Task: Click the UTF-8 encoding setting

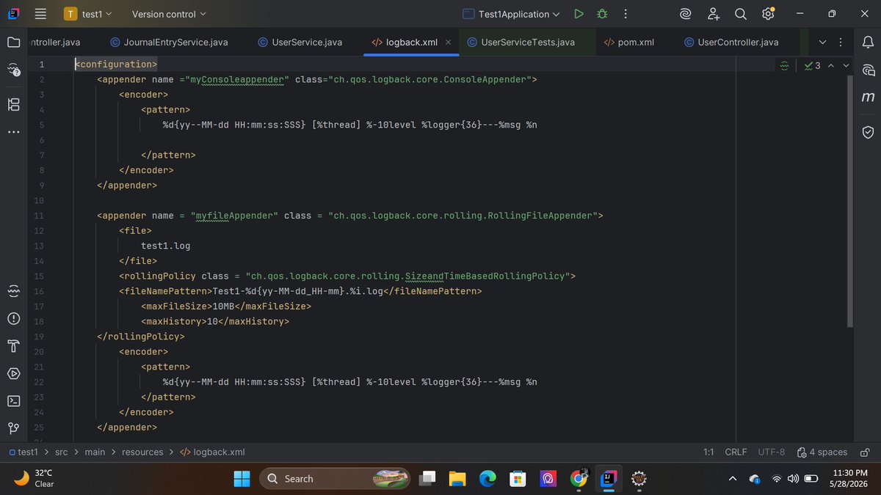Action: [x=771, y=452]
